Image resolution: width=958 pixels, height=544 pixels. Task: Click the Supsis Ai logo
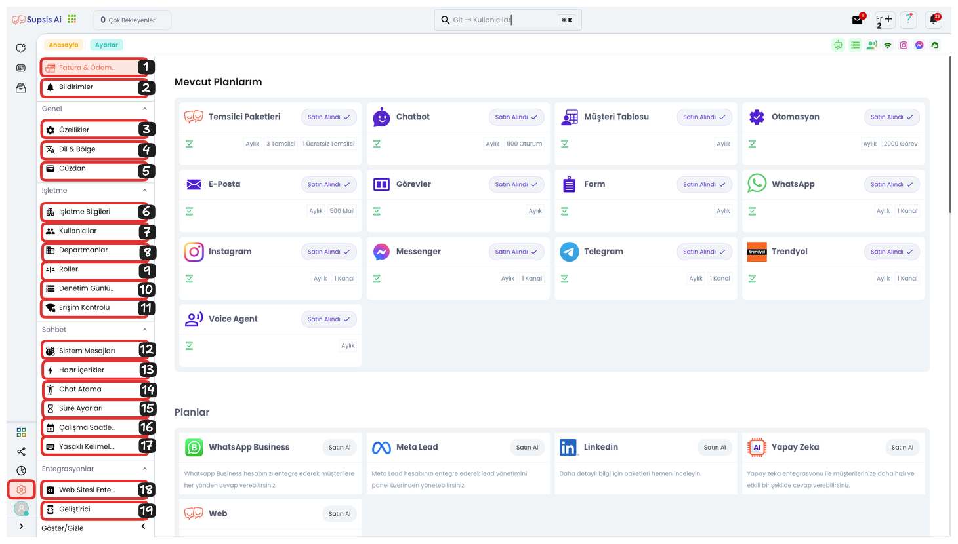coord(37,20)
